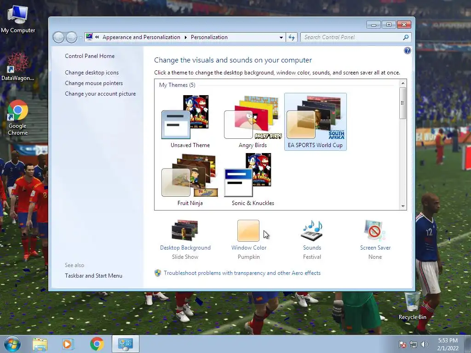
Task: Select the Google Chrome desktop shortcut
Action: click(x=18, y=117)
